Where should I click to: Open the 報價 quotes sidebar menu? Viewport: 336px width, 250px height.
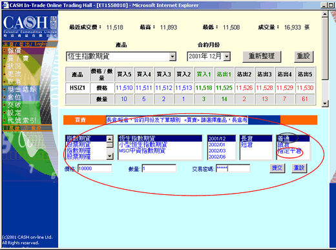[x=14, y=51]
